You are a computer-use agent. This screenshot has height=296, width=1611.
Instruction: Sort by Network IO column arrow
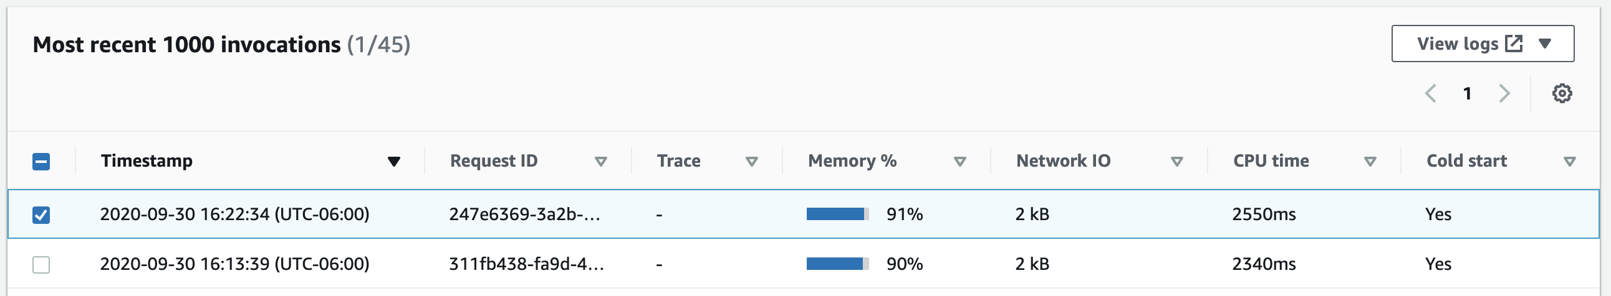(x=1176, y=162)
